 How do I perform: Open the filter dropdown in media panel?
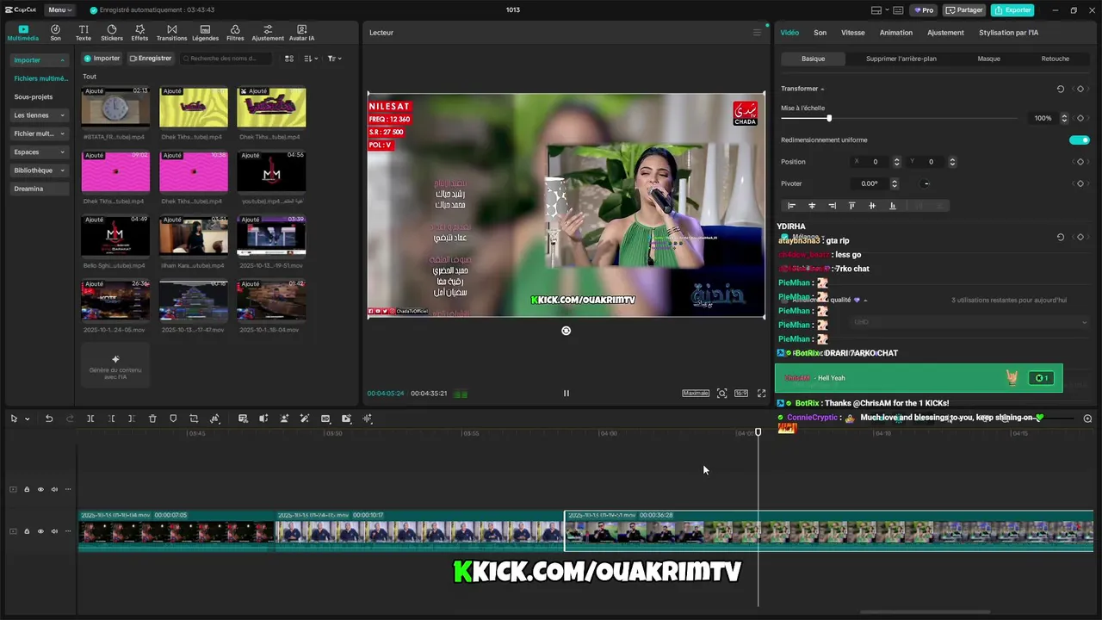(x=335, y=59)
